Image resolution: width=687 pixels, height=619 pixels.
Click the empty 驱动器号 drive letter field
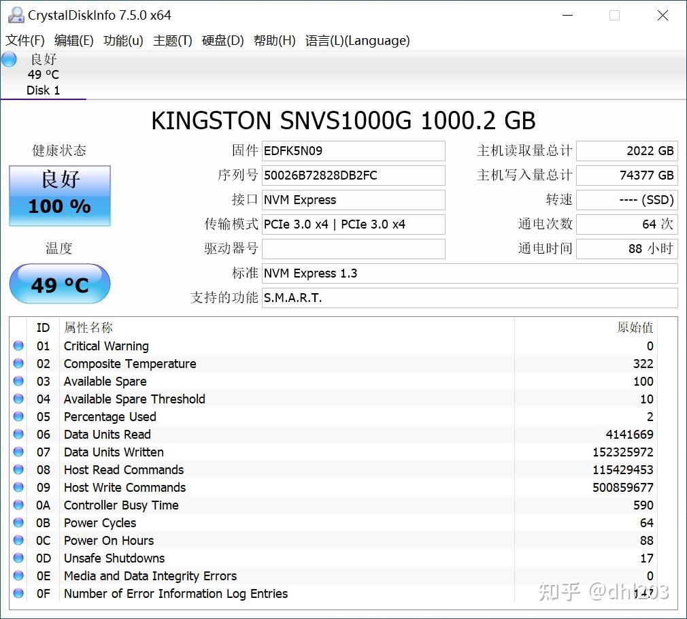pyautogui.click(x=354, y=249)
